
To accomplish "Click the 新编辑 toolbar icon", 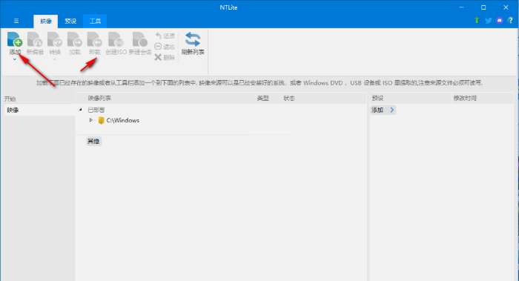I will coord(35,39).
